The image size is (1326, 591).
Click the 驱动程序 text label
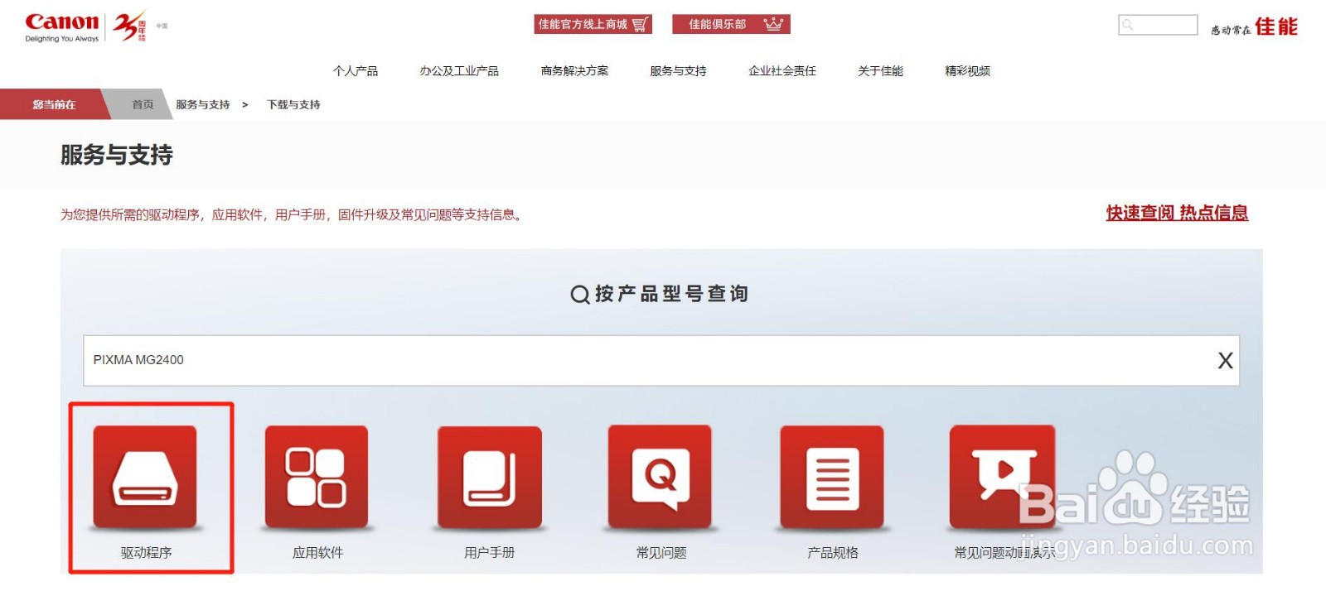pyautogui.click(x=146, y=553)
